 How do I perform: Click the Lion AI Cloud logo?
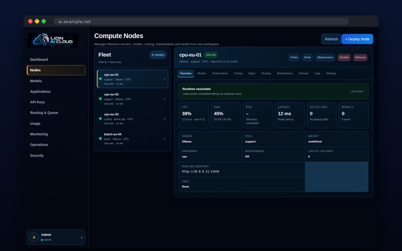point(53,40)
